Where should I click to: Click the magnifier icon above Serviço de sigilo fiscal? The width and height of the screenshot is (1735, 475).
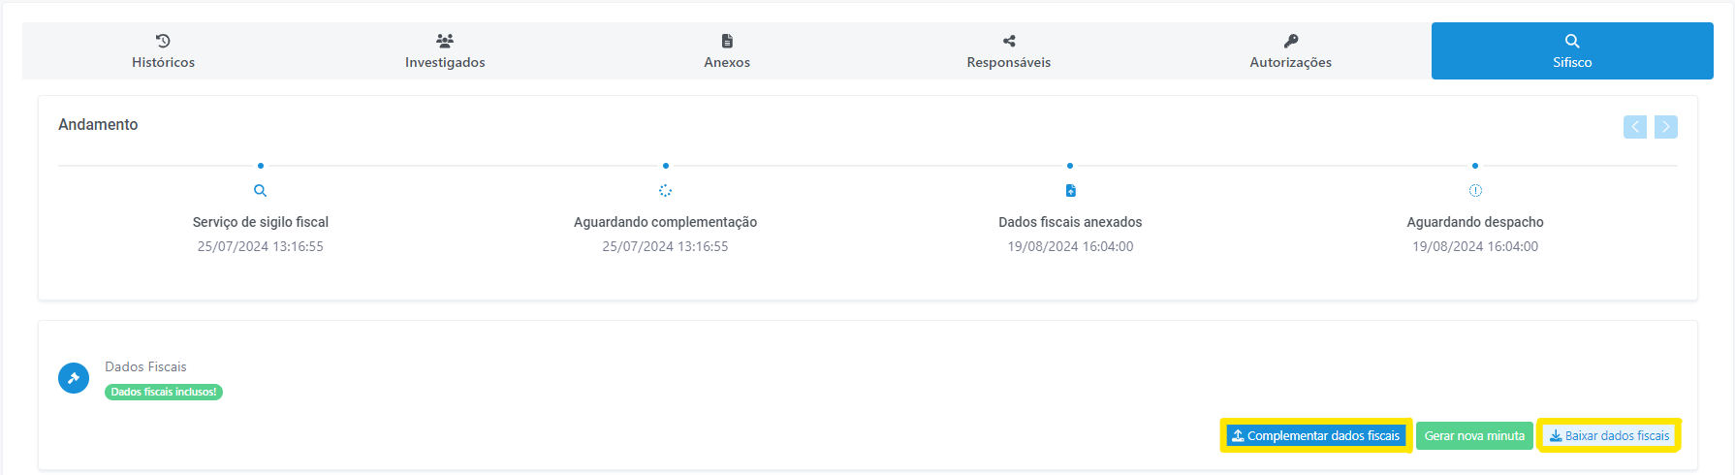[261, 191]
